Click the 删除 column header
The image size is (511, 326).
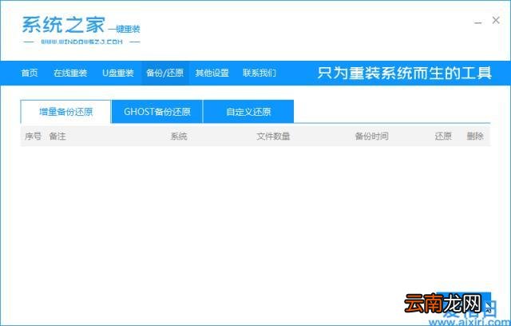point(475,136)
